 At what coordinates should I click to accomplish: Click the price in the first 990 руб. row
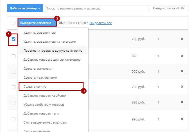pyautogui.click(x=138, y=72)
